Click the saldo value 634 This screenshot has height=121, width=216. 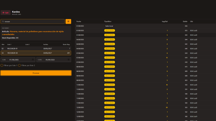point(186,53)
